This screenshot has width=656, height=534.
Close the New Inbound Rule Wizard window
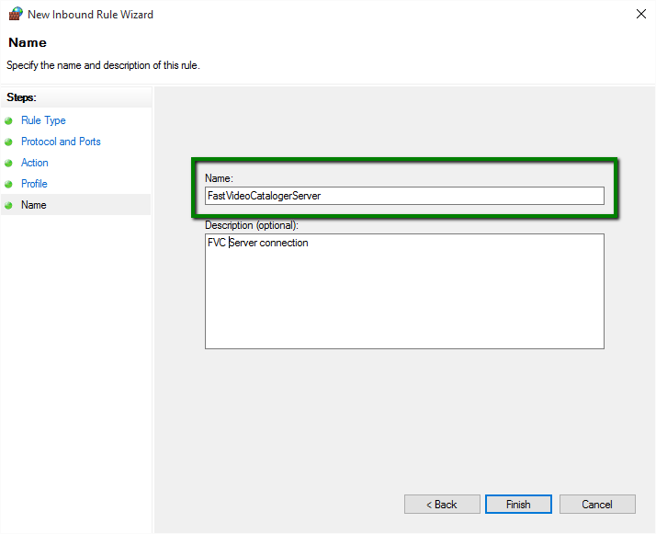tap(639, 15)
